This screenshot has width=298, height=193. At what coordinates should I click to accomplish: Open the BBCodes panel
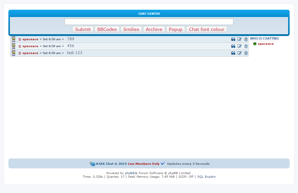(x=107, y=29)
